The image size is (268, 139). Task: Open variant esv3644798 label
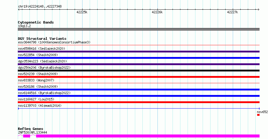[54, 42]
